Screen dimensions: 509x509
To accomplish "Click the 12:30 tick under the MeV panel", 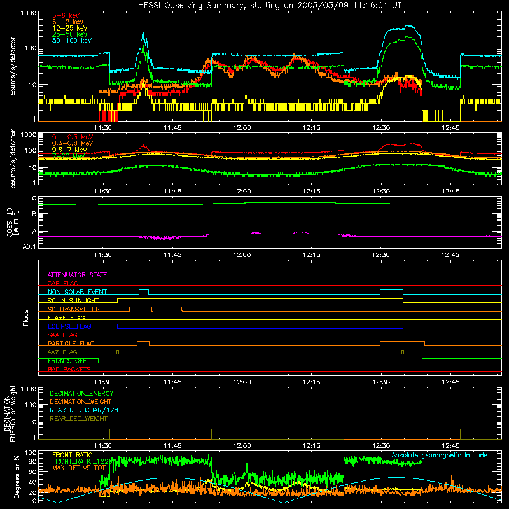I will click(381, 192).
